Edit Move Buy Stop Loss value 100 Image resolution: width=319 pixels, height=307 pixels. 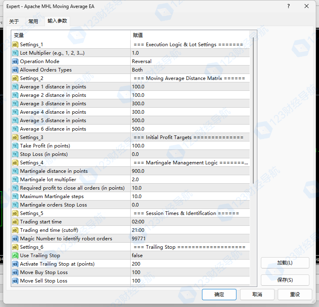point(190,272)
